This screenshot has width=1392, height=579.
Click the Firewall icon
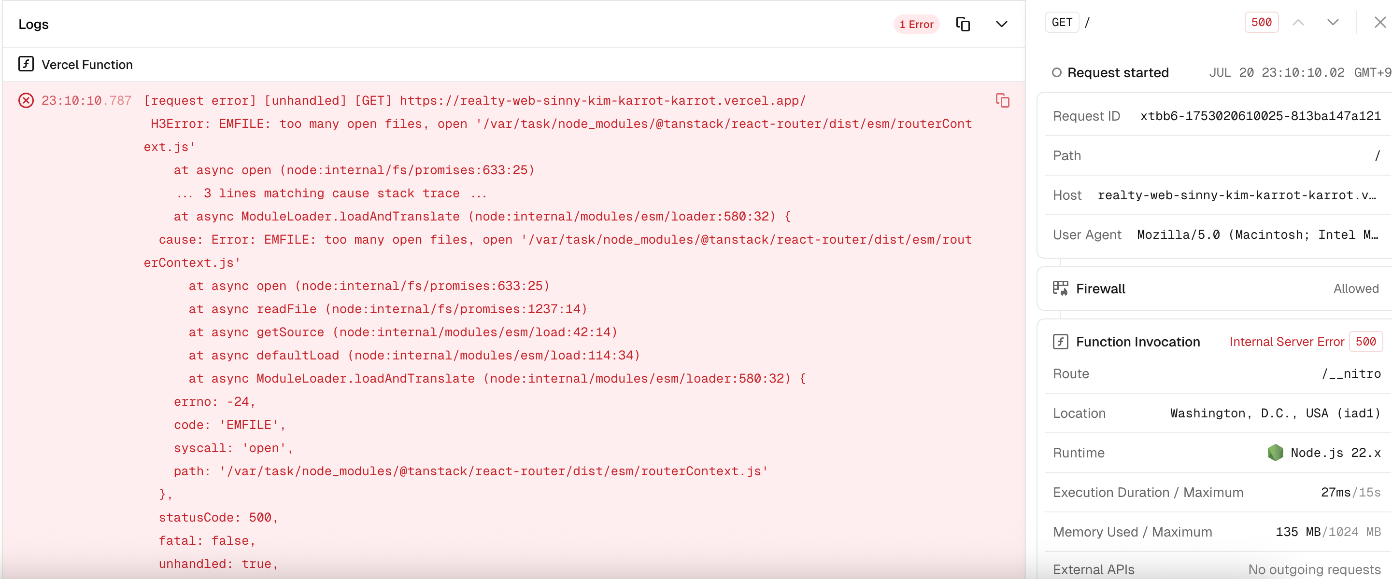pyautogui.click(x=1060, y=288)
